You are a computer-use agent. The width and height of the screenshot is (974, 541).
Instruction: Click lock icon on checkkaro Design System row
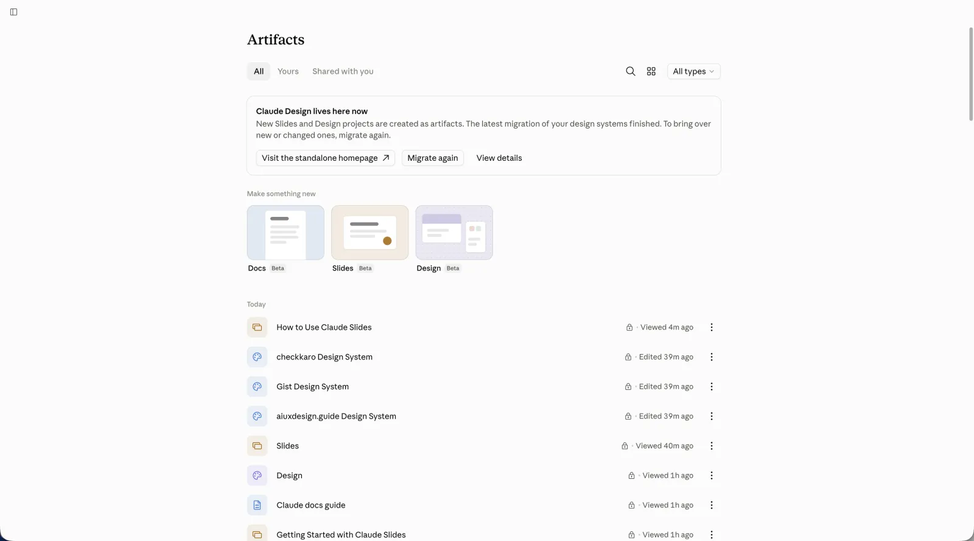tap(628, 357)
